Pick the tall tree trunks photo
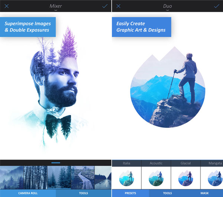 point(35,178)
